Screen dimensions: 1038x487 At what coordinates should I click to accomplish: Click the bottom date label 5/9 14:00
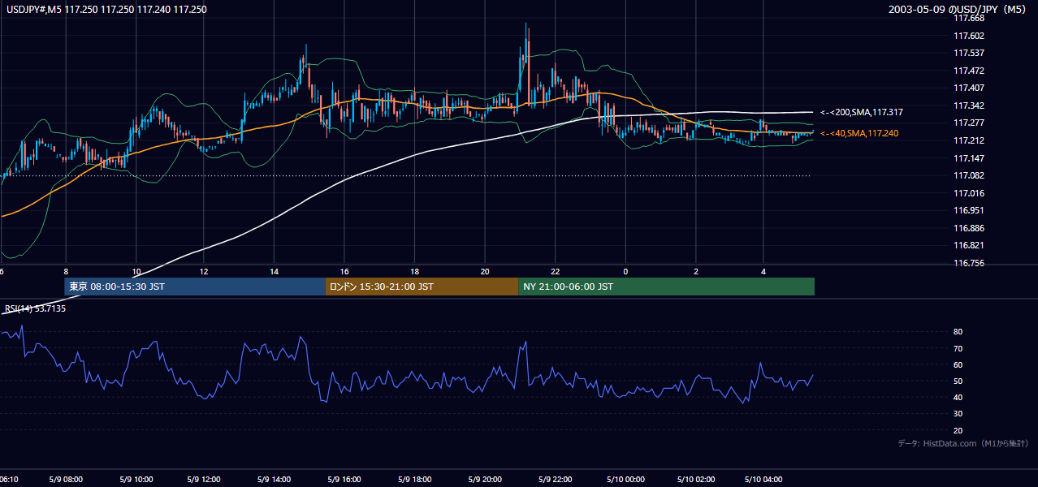275,480
